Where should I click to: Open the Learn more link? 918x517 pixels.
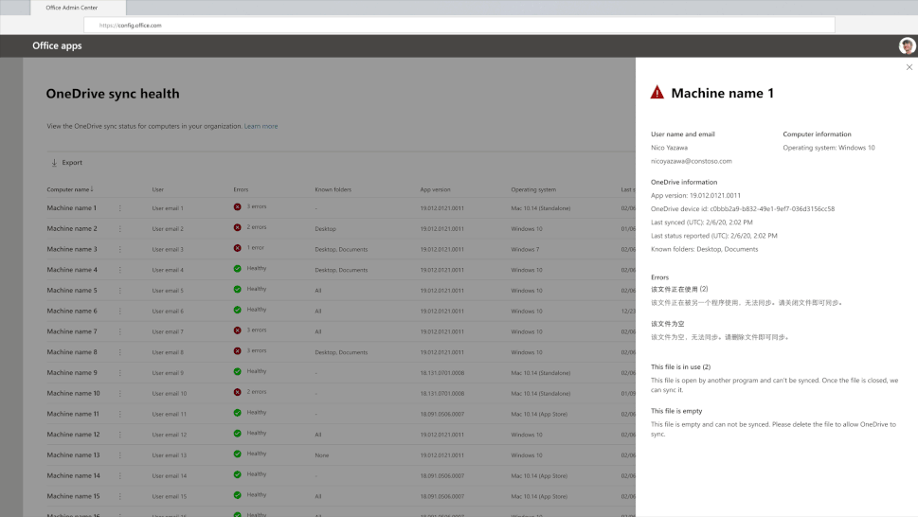(261, 126)
